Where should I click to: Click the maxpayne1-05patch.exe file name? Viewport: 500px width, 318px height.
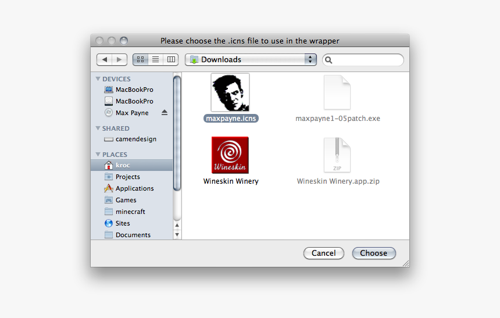338,119
